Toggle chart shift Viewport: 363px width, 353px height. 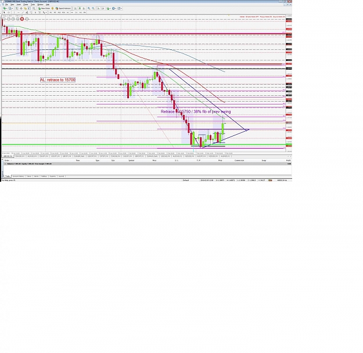(x=103, y=8)
